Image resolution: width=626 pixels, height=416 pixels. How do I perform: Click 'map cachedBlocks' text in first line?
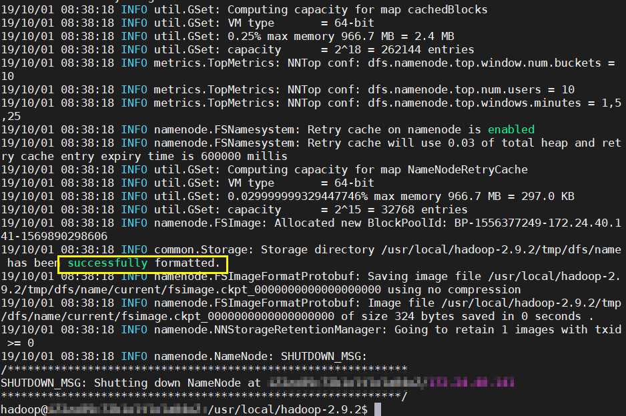point(434,10)
